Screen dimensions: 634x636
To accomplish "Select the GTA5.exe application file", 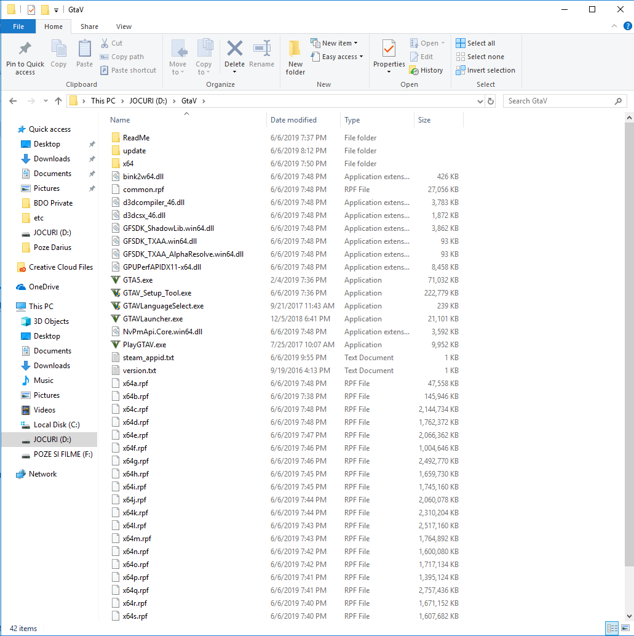I will point(138,280).
